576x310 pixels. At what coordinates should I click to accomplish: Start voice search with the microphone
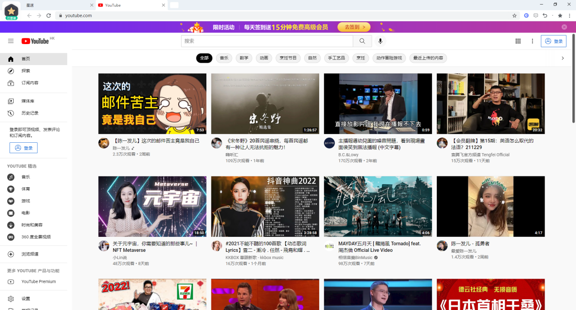click(x=381, y=41)
